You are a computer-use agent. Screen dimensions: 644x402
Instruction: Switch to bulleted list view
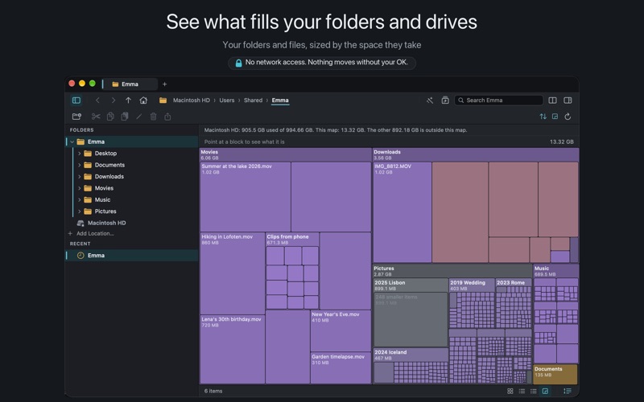pyautogui.click(x=522, y=392)
